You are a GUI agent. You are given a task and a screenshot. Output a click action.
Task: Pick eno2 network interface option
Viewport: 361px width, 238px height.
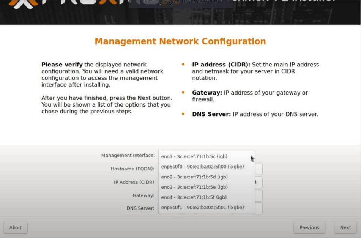click(x=194, y=177)
